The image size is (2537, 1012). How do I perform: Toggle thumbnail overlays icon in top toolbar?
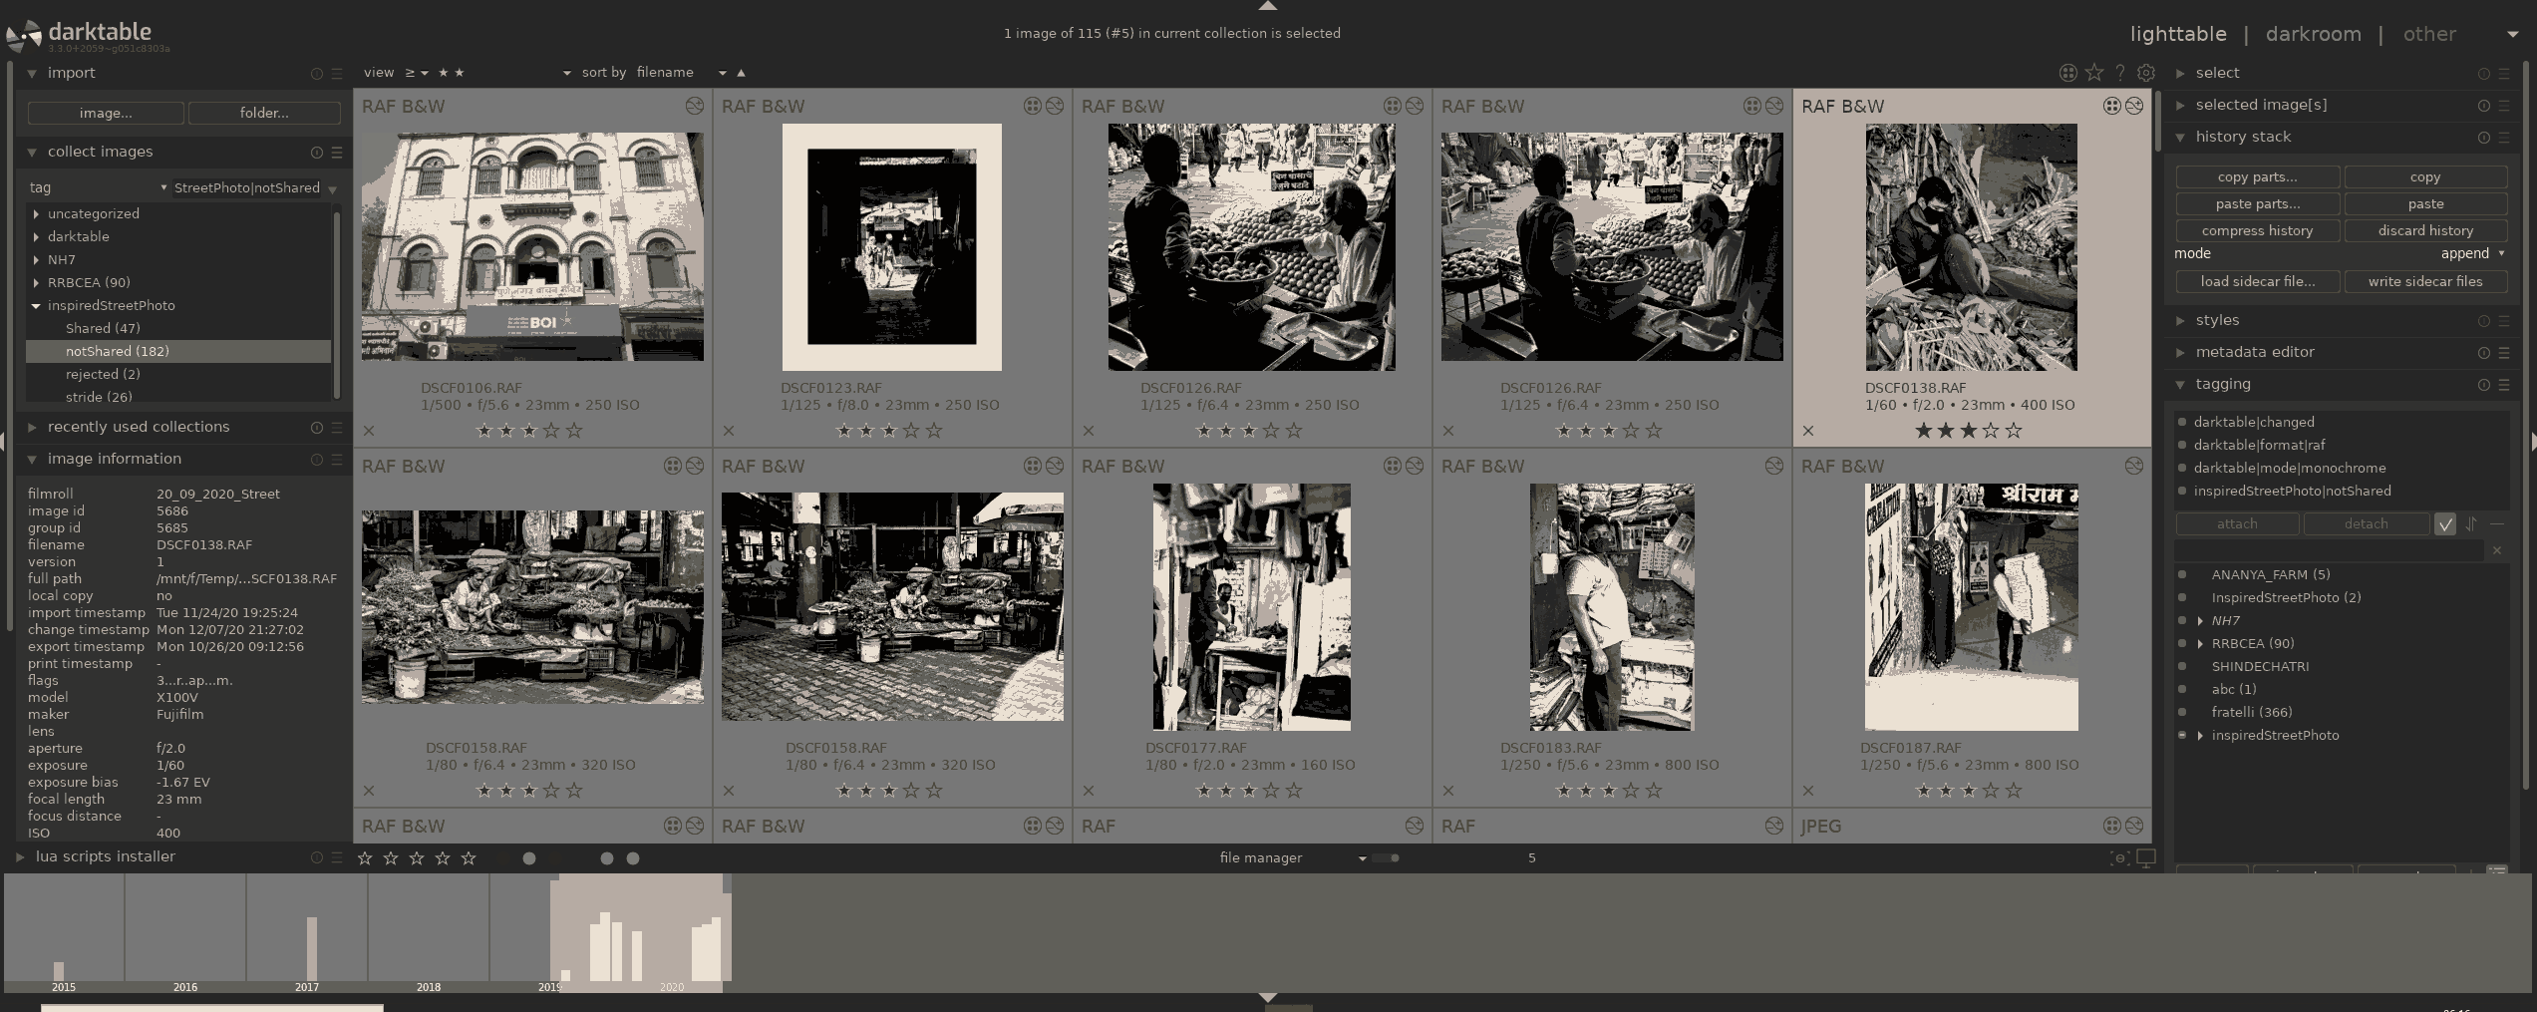(2067, 73)
